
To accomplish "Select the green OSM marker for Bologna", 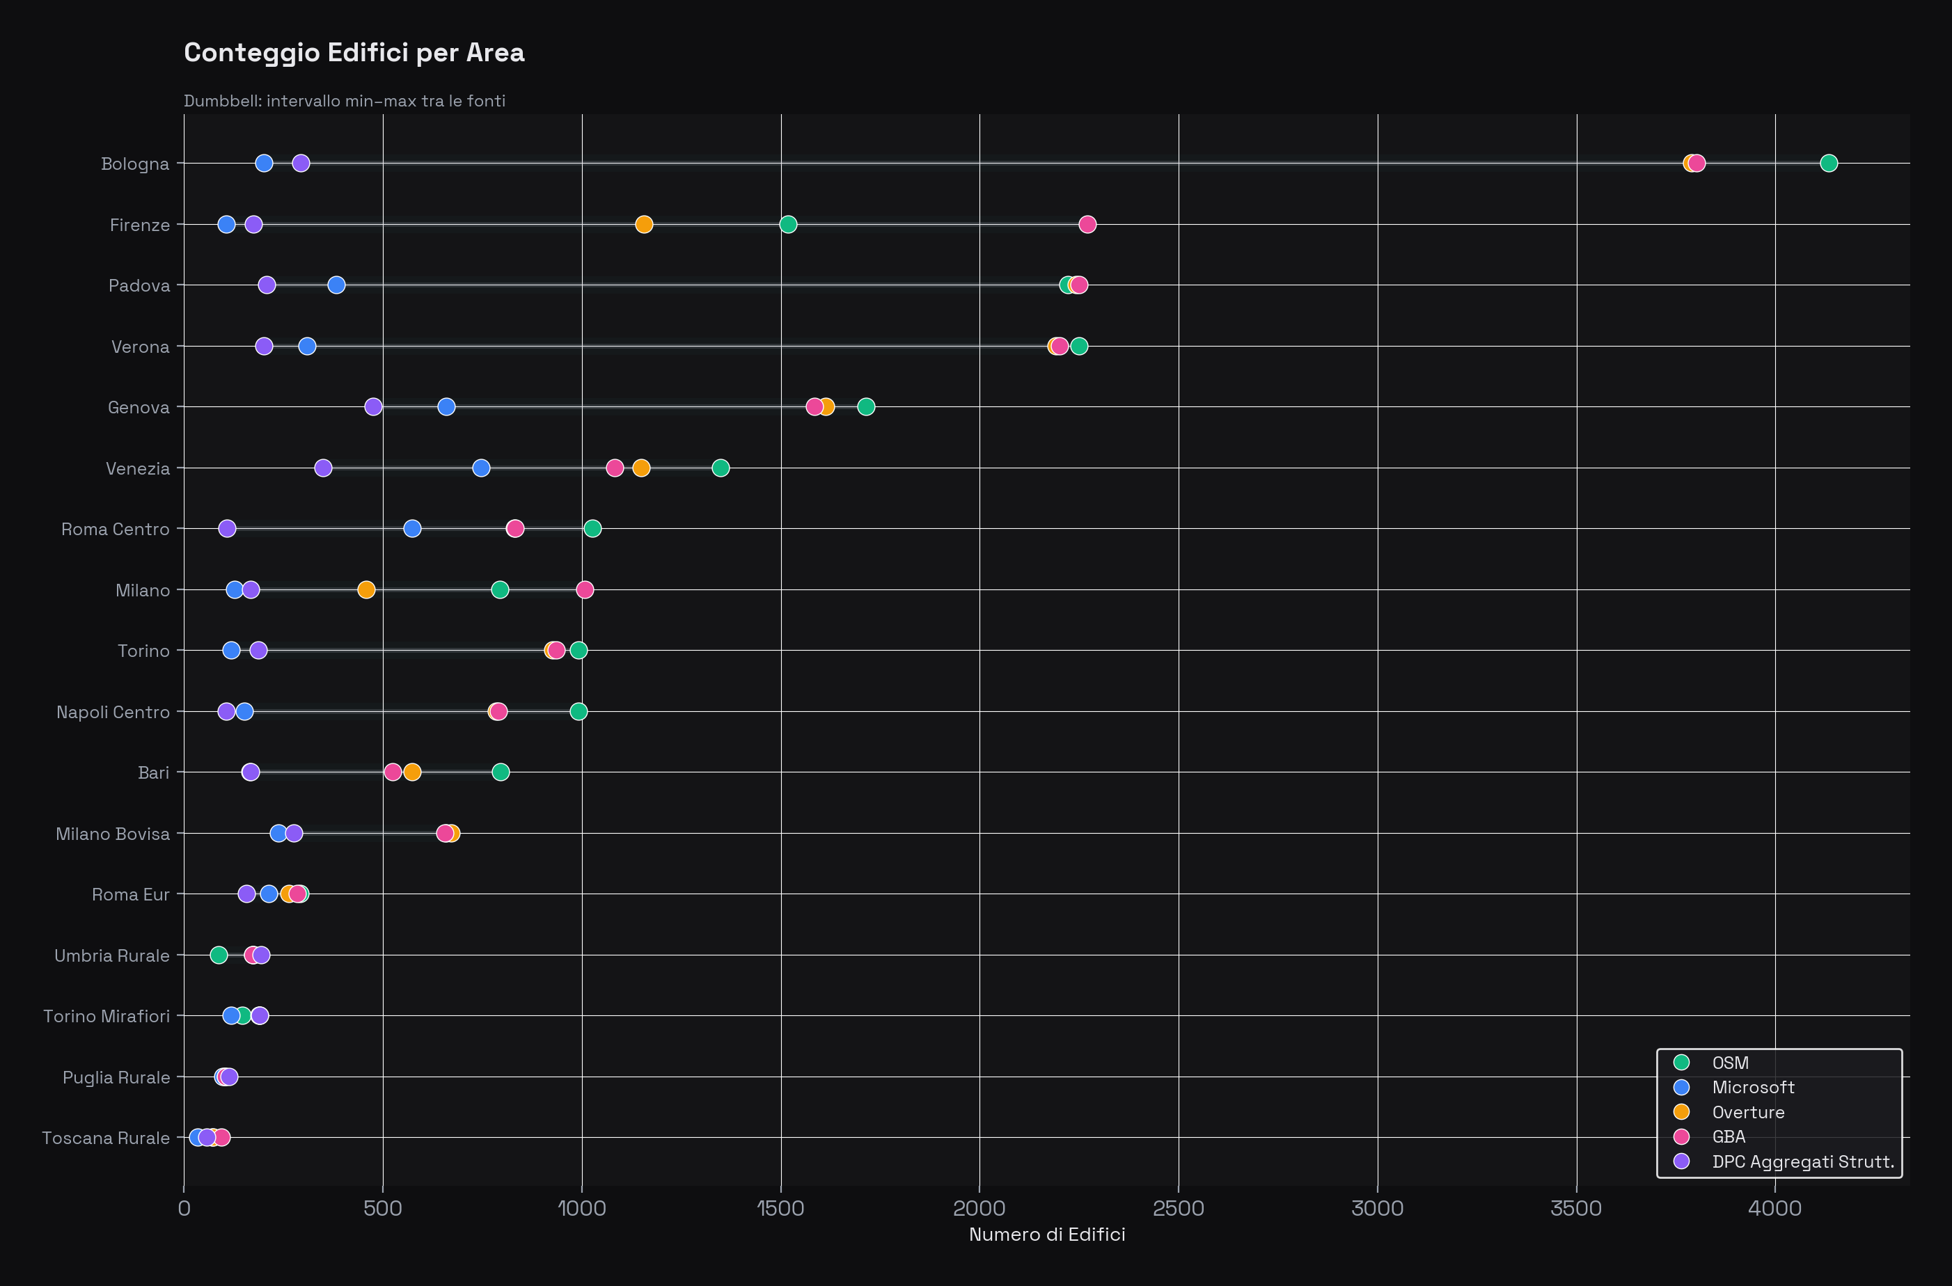I will click(1828, 162).
